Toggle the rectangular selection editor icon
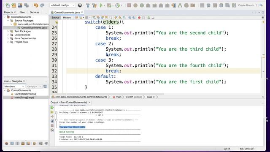 click(111, 18)
